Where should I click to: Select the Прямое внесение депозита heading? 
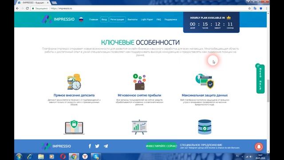[74, 95]
